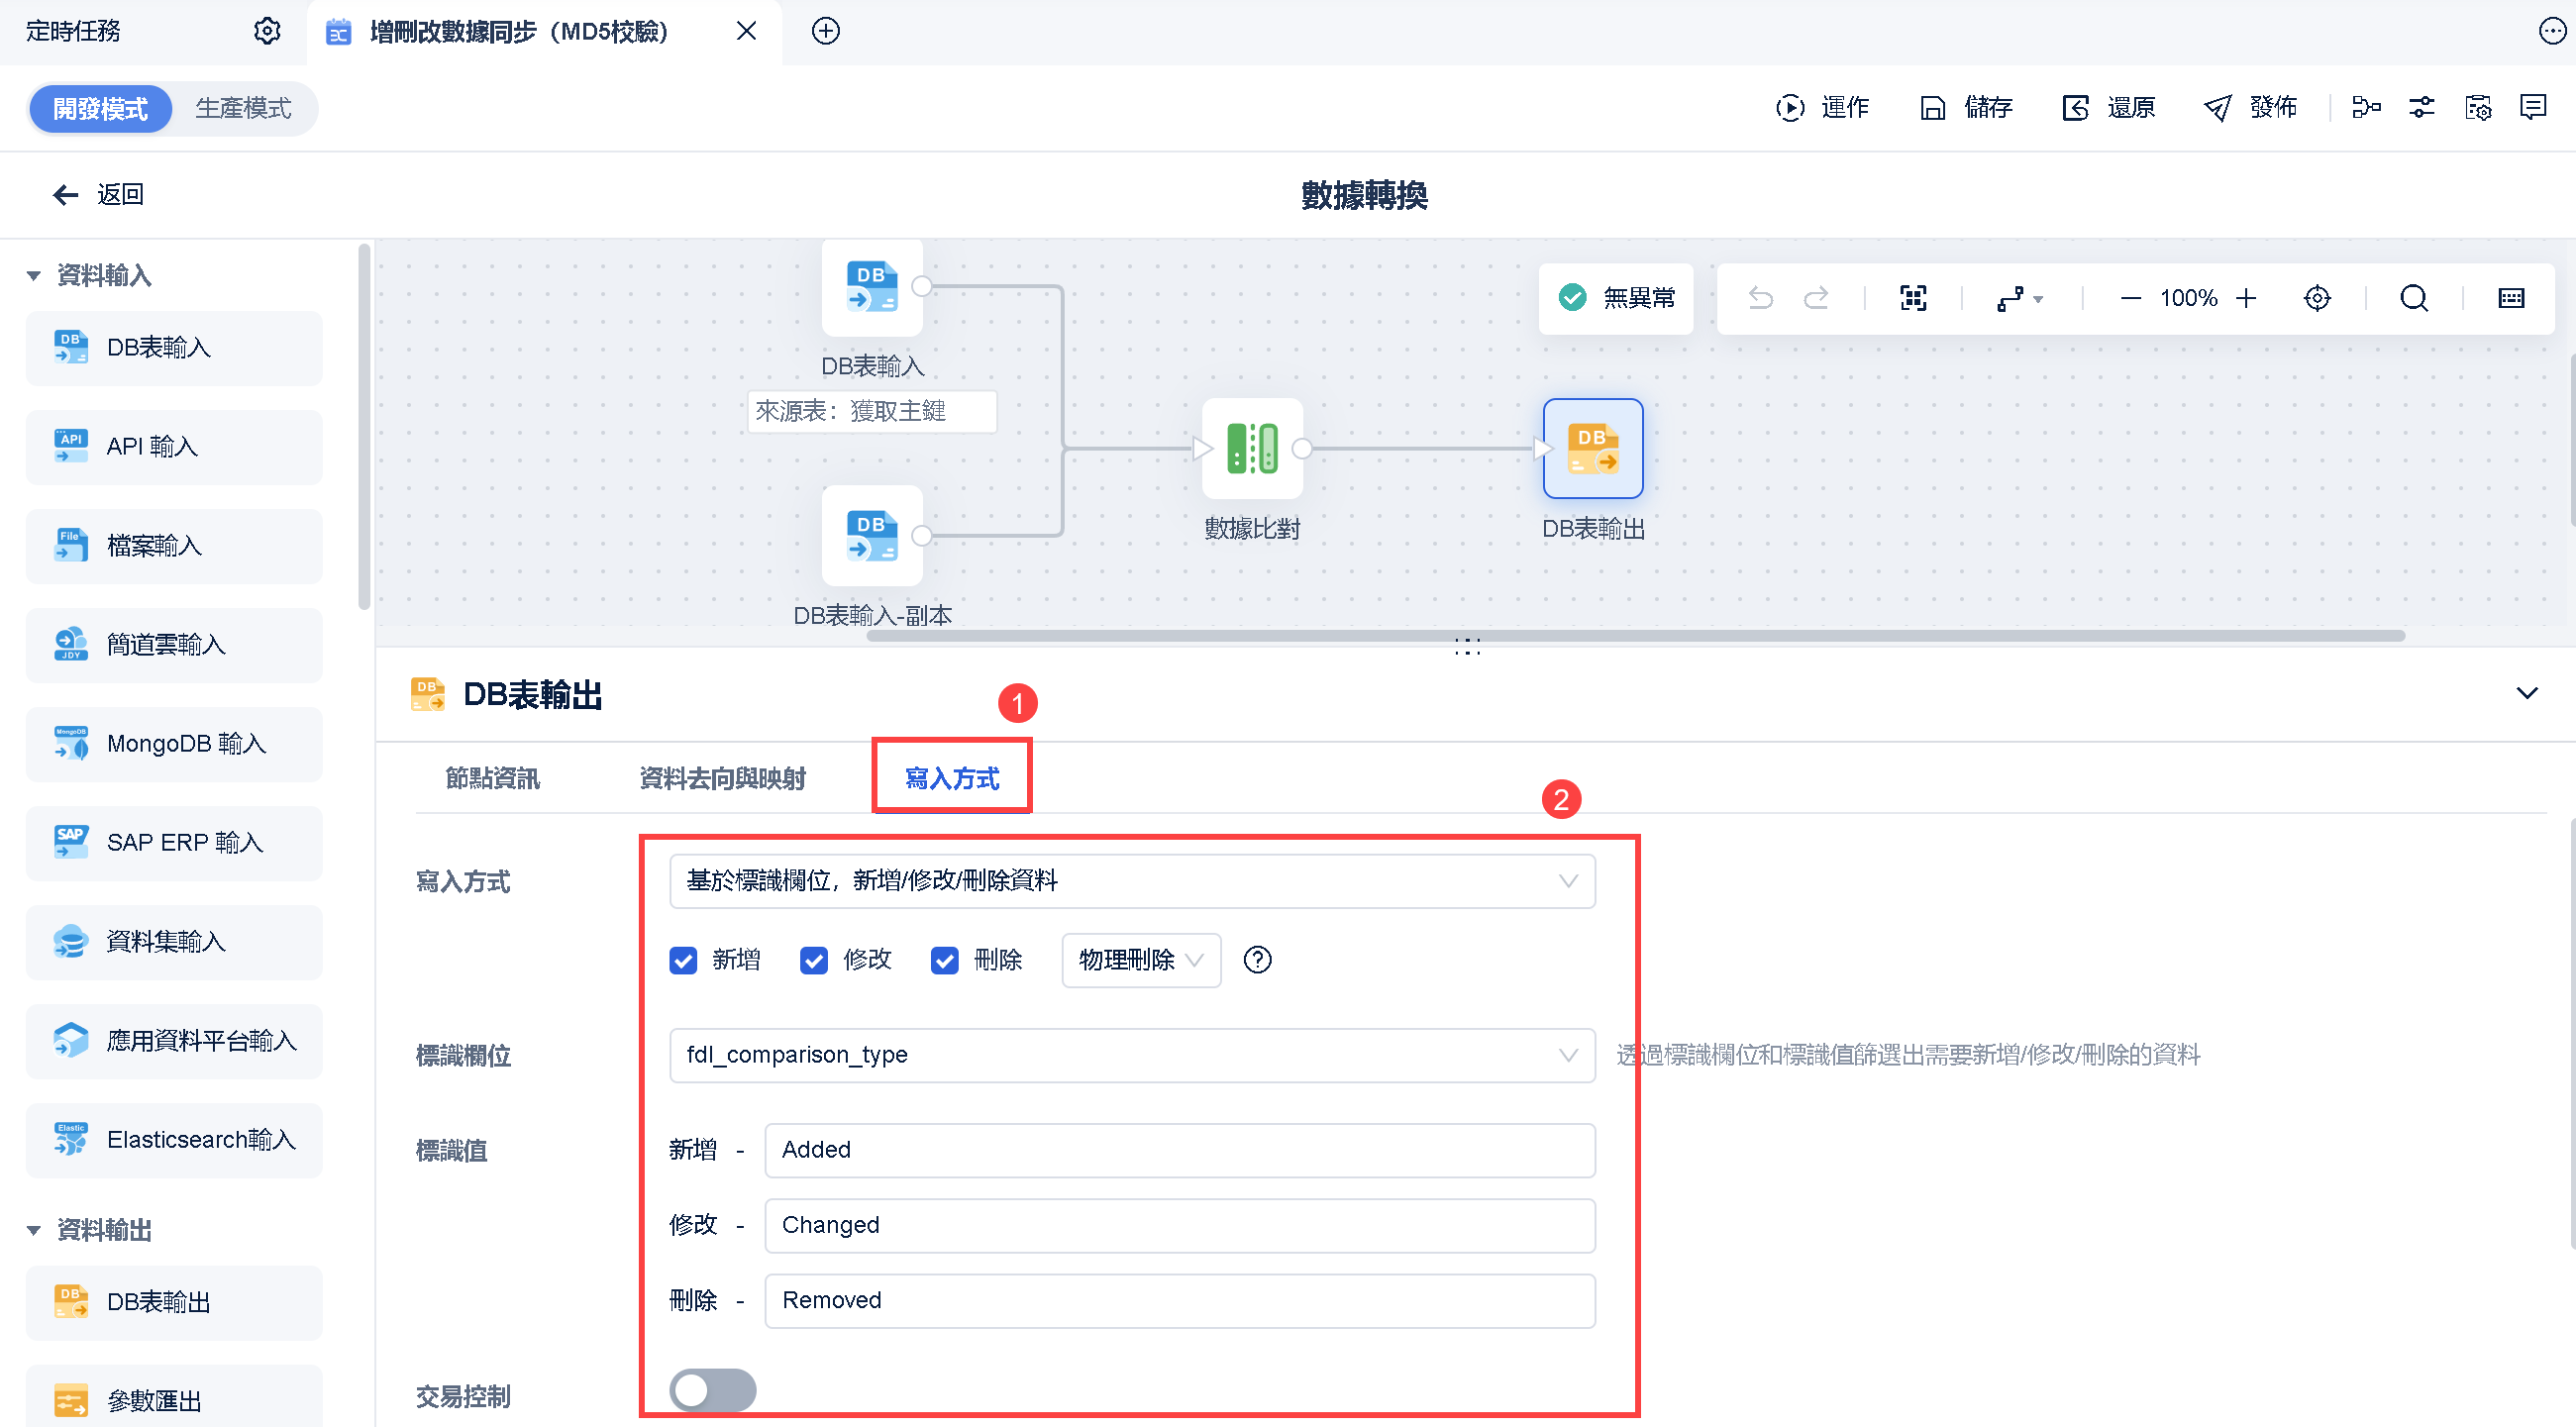Toggle the 交易控制 switch
This screenshot has height=1427, width=2576.
712,1390
